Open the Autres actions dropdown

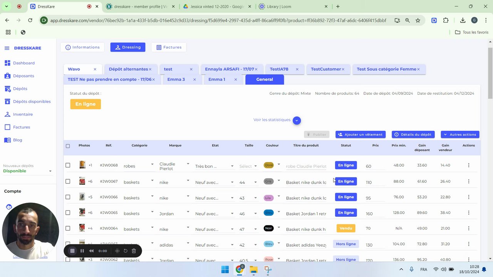(460, 135)
